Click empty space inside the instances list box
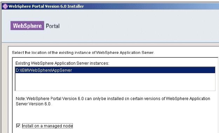Screen dimensions: 219x133 tap(115, 82)
